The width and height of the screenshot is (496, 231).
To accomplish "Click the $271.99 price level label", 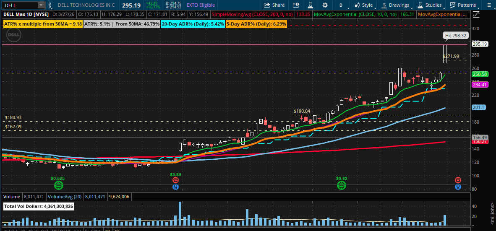I will (451, 56).
